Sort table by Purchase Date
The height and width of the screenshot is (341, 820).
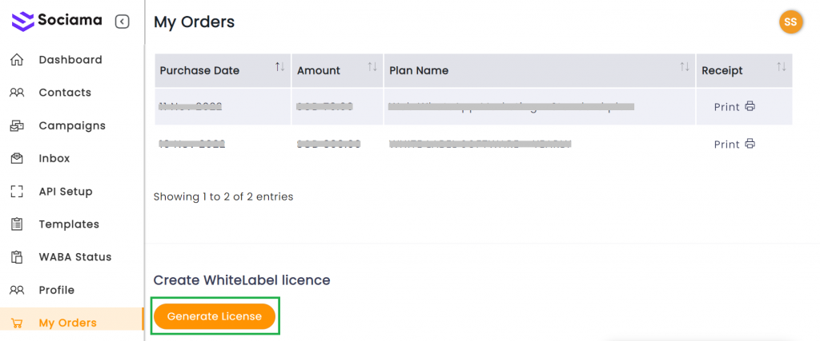279,68
